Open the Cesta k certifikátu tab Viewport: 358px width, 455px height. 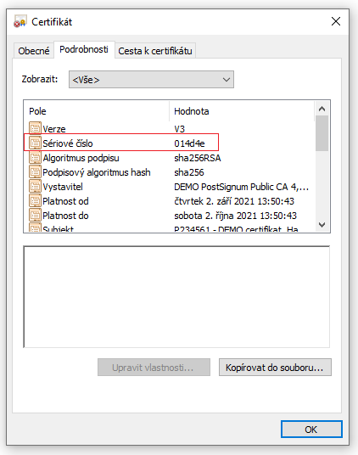155,51
